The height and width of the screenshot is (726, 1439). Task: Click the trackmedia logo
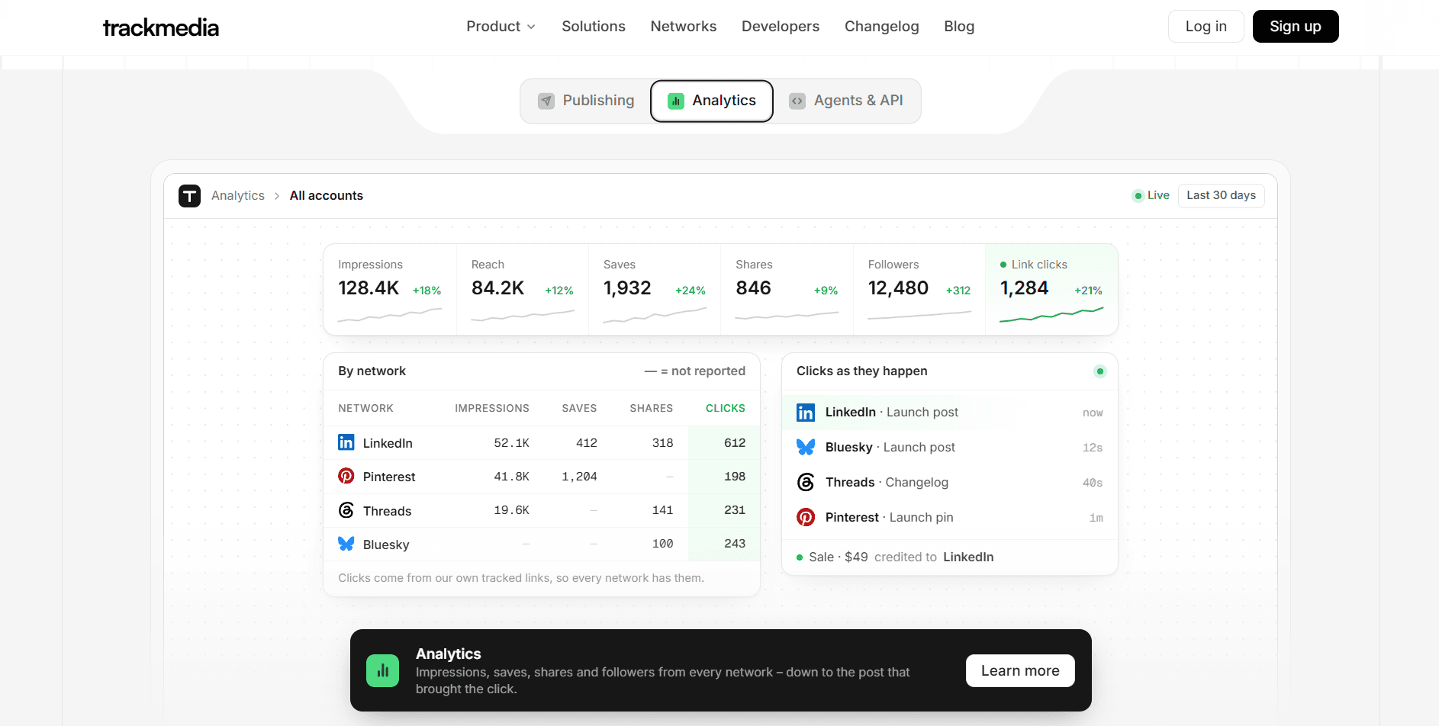161,27
